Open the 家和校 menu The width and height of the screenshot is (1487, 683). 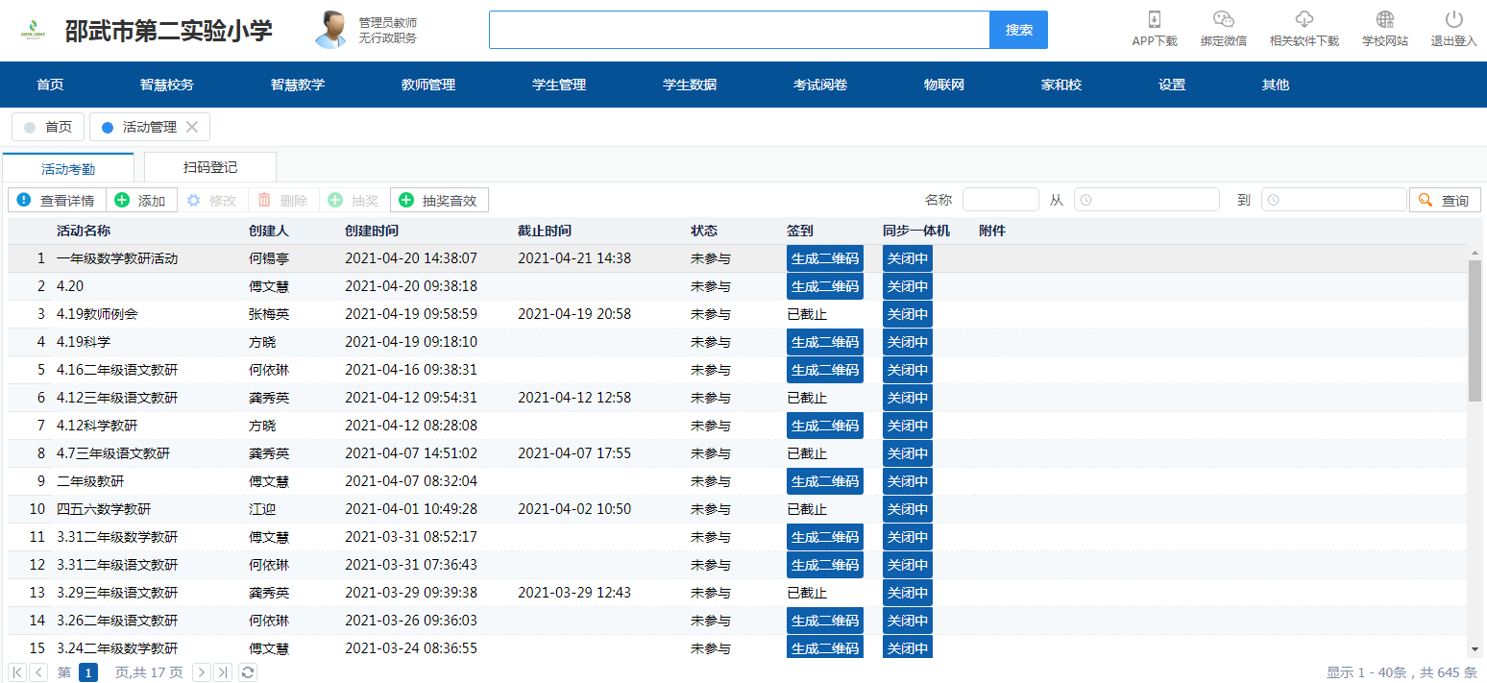coord(1061,85)
